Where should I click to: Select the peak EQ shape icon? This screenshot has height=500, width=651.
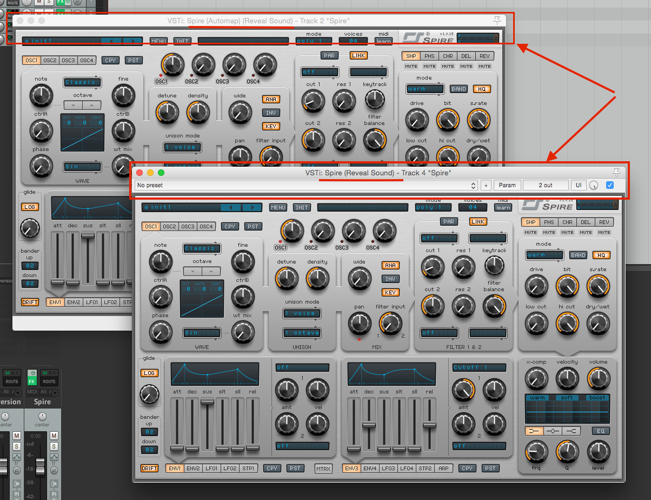pyautogui.click(x=553, y=431)
